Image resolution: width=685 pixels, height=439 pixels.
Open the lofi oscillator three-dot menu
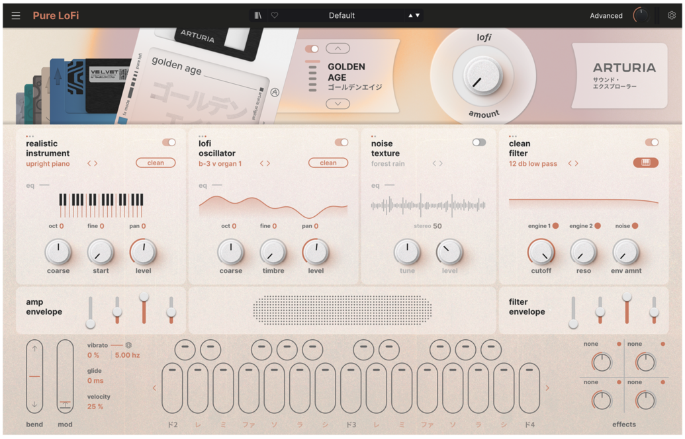pyautogui.click(x=203, y=136)
